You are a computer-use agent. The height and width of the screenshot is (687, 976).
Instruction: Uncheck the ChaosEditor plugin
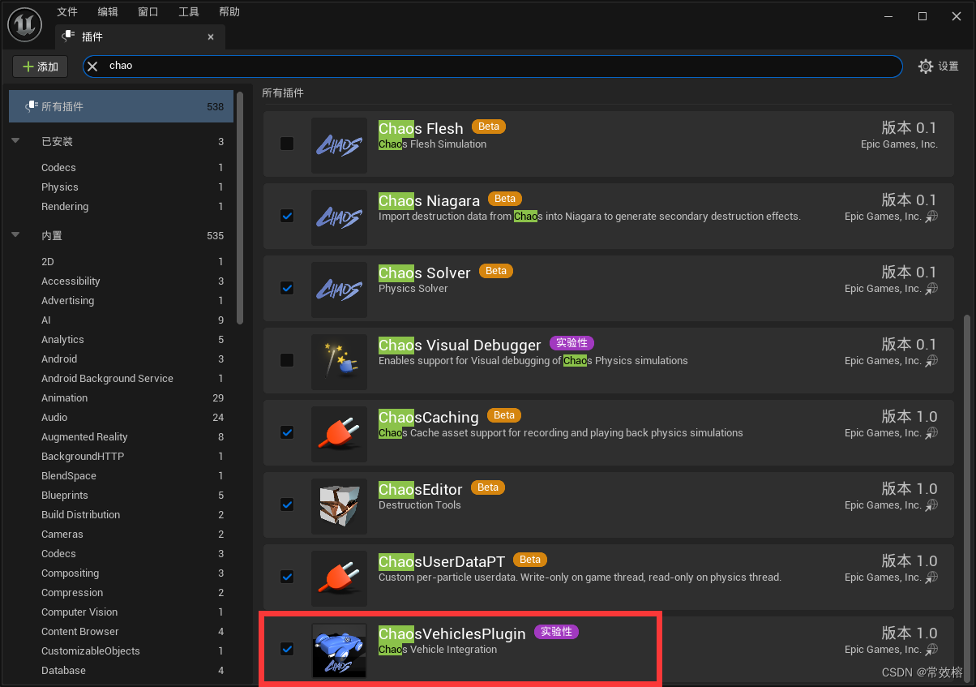287,505
